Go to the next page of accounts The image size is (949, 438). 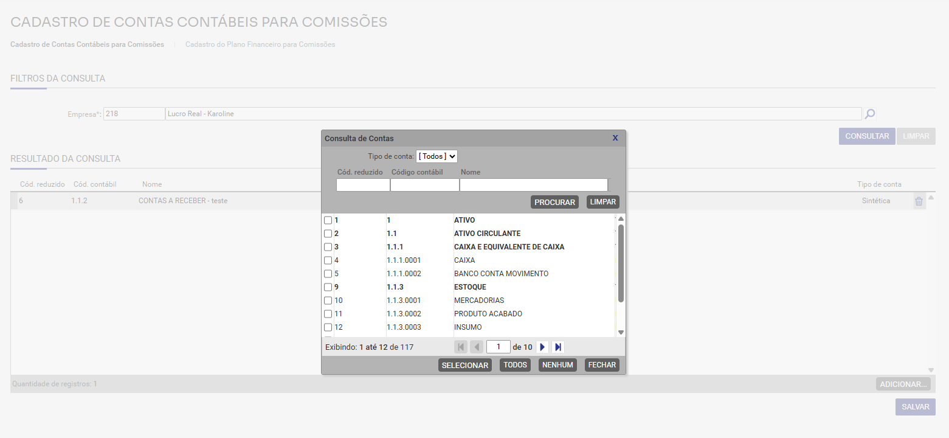(x=542, y=347)
